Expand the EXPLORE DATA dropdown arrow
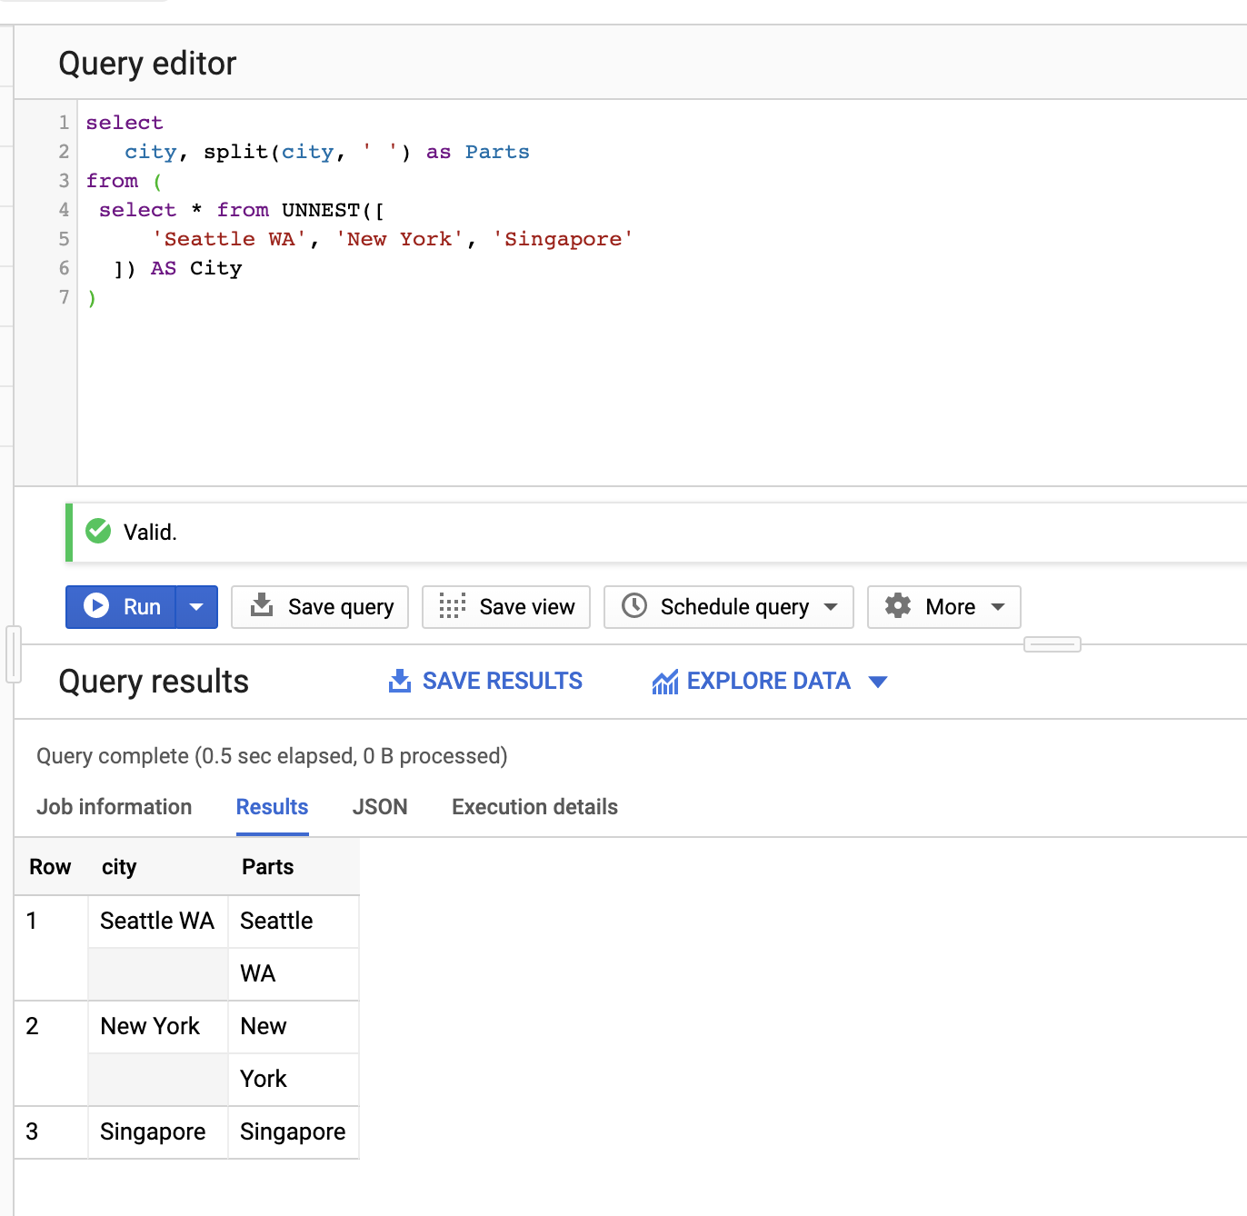 click(x=878, y=681)
